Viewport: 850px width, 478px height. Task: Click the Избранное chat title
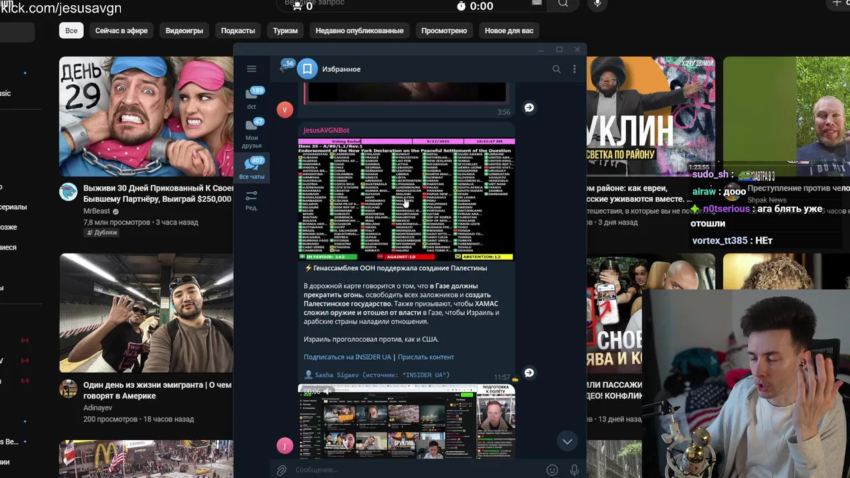pyautogui.click(x=341, y=69)
